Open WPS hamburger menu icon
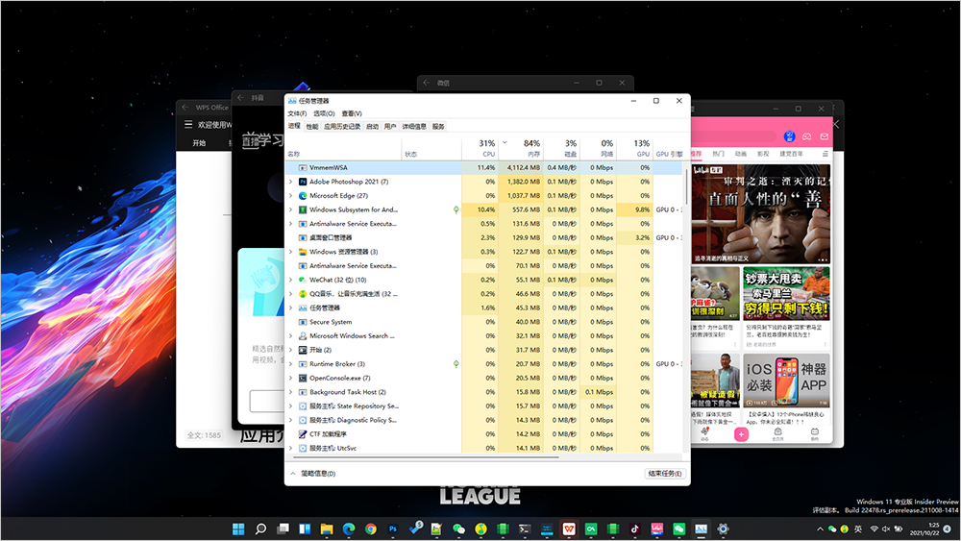Screen dimensions: 961x541 click(188, 125)
